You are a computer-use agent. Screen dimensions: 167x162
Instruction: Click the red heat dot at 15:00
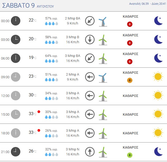pyautogui.click(x=39, y=112)
